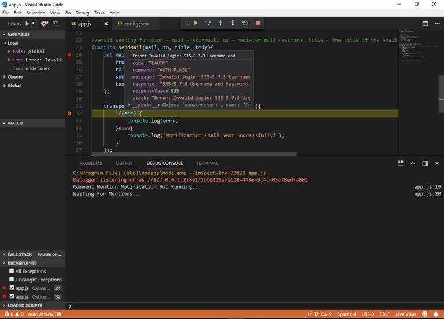Stop debugging with the red square
This screenshot has height=319, width=444.
257,23
